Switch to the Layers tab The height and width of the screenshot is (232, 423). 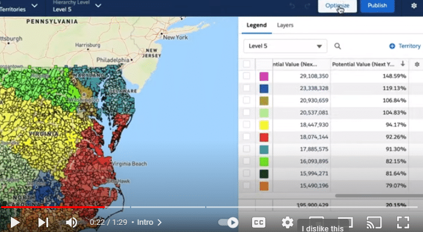click(x=285, y=25)
